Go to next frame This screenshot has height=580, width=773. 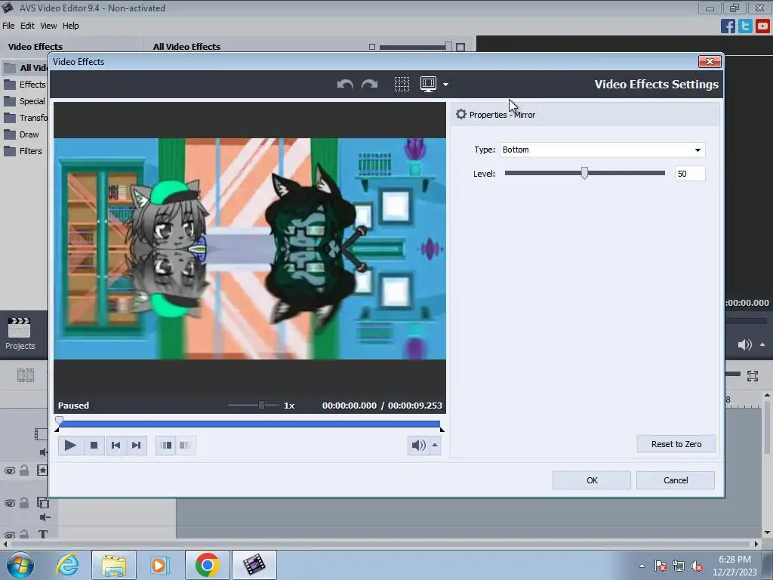tap(137, 446)
